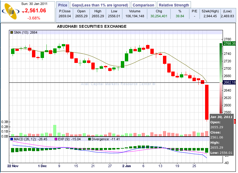Click the 2 Jan date label on axis
The image size is (238, 173).
coord(127,166)
